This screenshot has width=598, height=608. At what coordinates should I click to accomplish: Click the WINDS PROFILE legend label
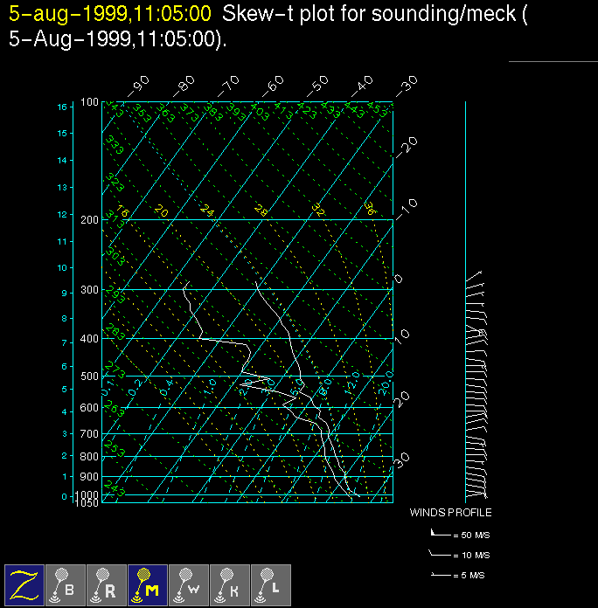(x=450, y=513)
